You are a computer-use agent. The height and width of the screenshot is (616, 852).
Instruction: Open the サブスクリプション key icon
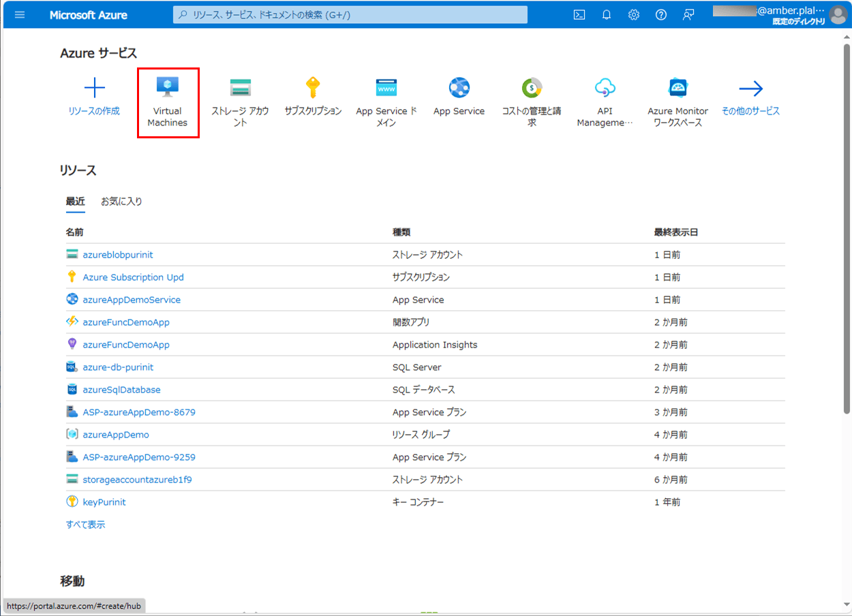[313, 88]
